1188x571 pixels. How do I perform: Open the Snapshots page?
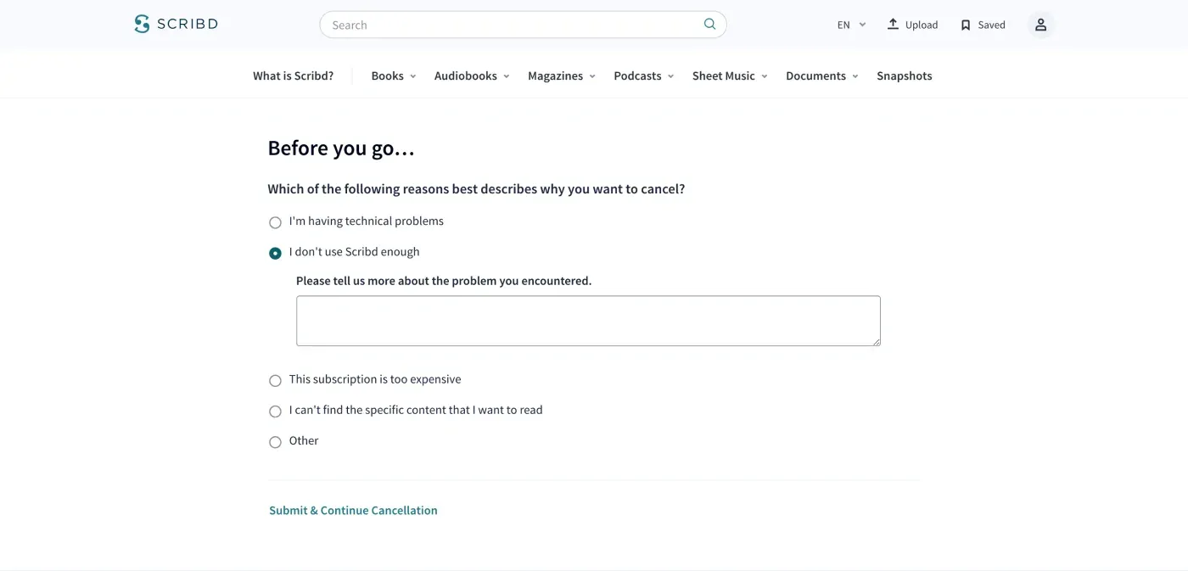tap(904, 76)
